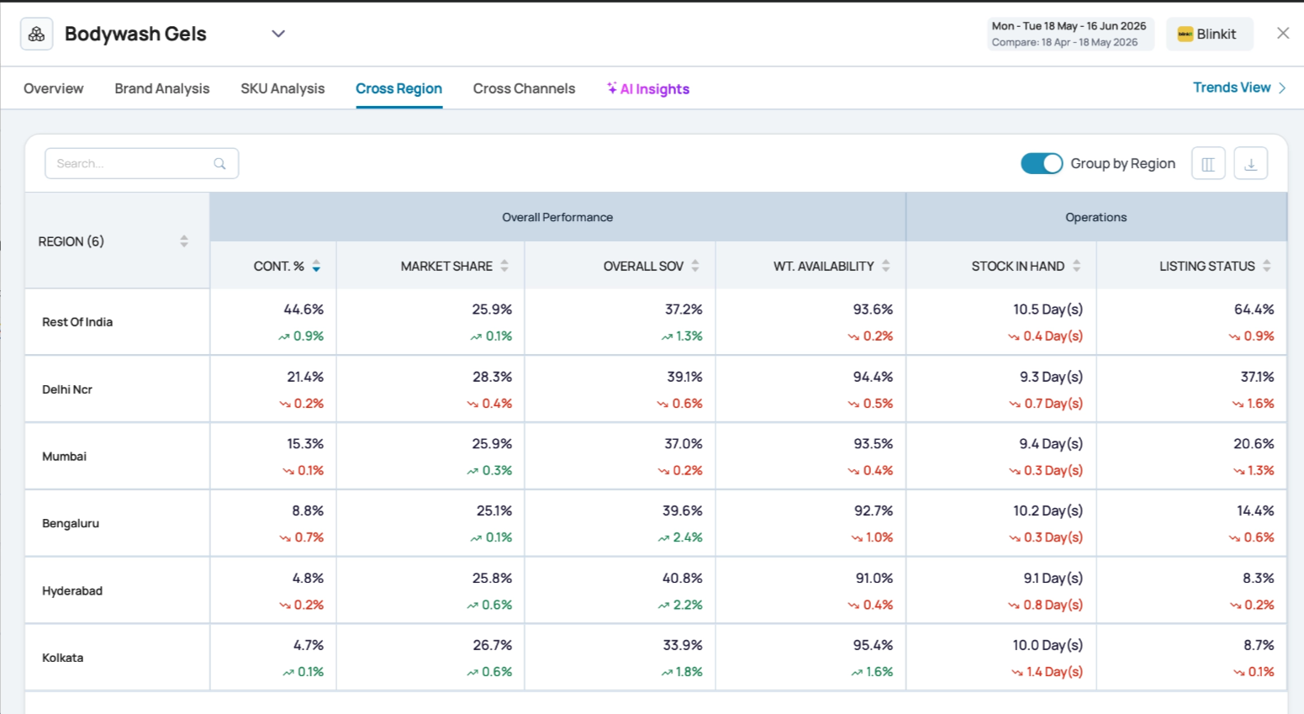The image size is (1304, 714).
Task: Switch to the Cross Channels tab
Action: pos(524,88)
